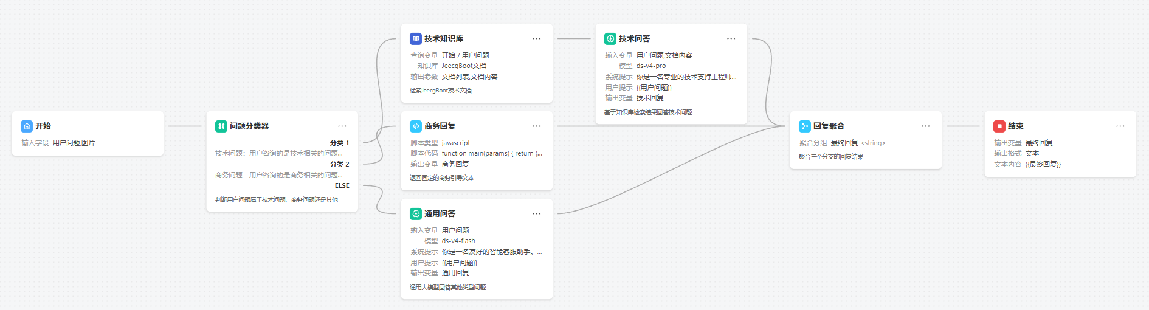Click the 聚合三个分支的回复结果 description

(x=831, y=156)
